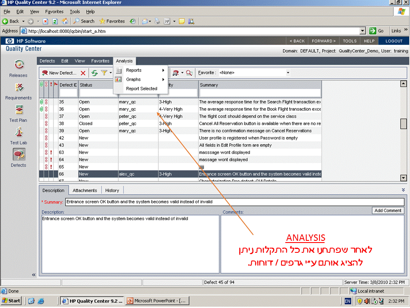The image size is (410, 308).
Task: Click the Find magnifier icon beside Favorite
Action: [x=189, y=73]
